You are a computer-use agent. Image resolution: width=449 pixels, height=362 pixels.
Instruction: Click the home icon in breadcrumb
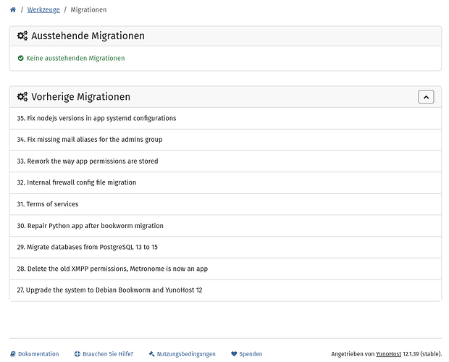coord(13,10)
